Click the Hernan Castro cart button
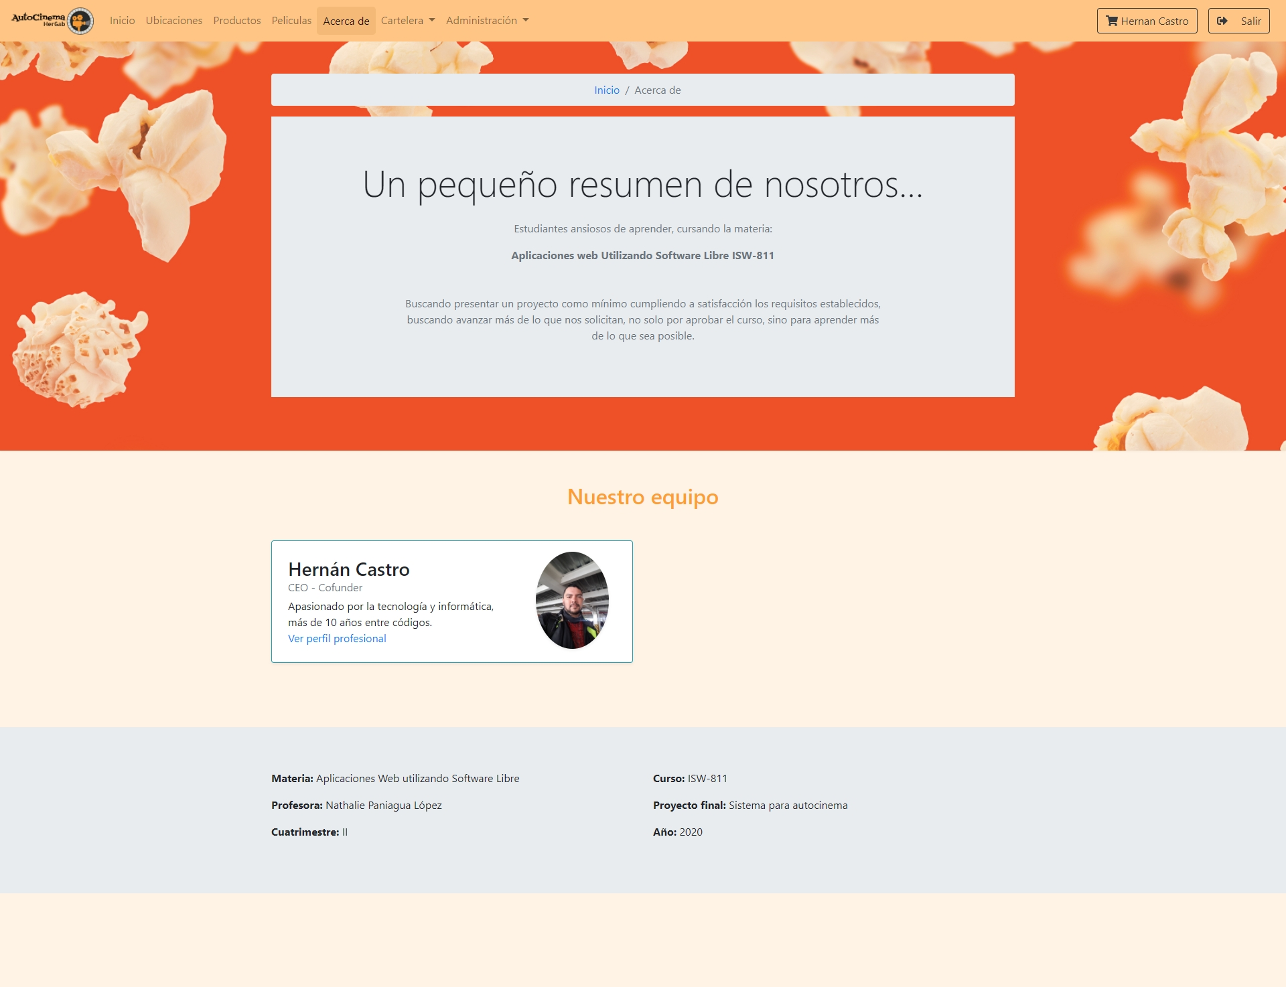1286x987 pixels. click(1147, 21)
